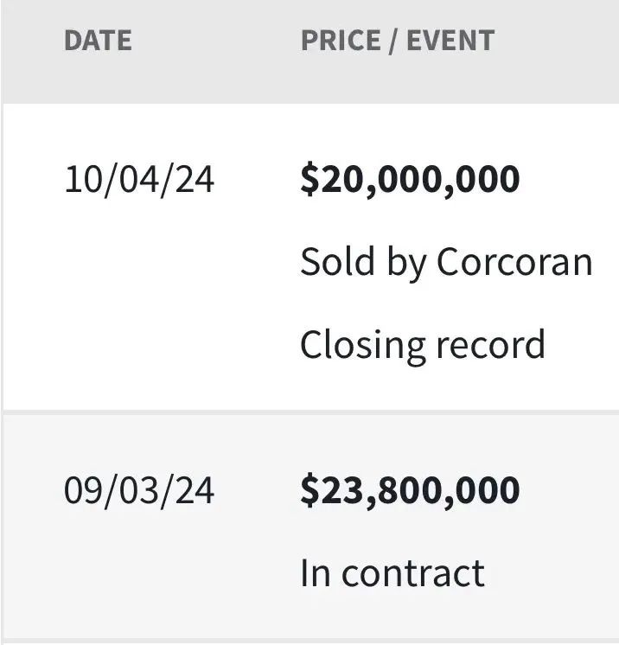Click the word Corcoran in sold row
Screen dimensions: 619x645
(514, 262)
